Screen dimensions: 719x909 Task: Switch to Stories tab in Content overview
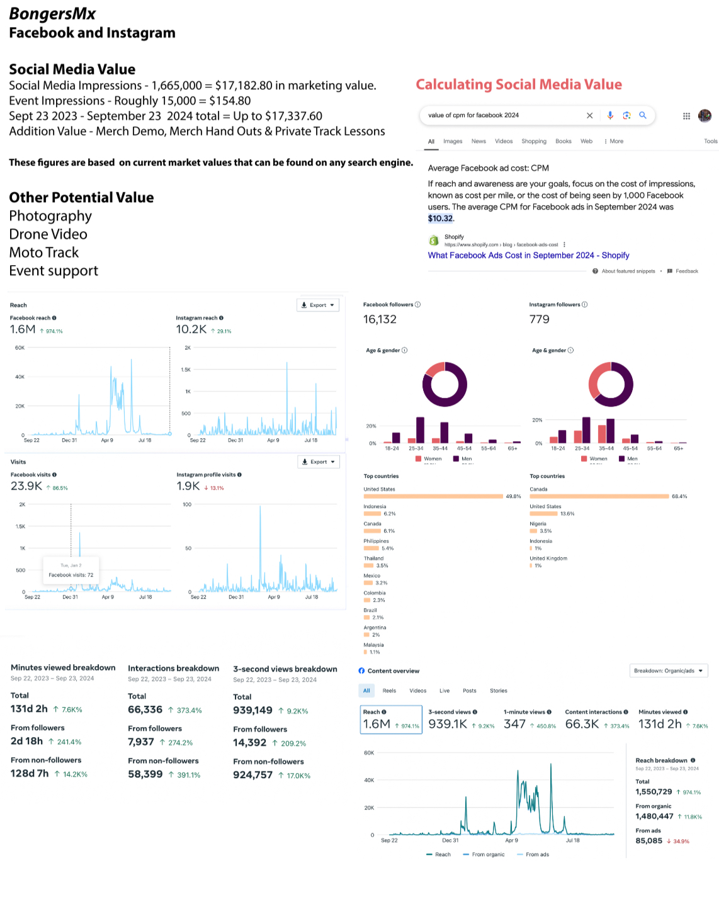[x=499, y=691]
